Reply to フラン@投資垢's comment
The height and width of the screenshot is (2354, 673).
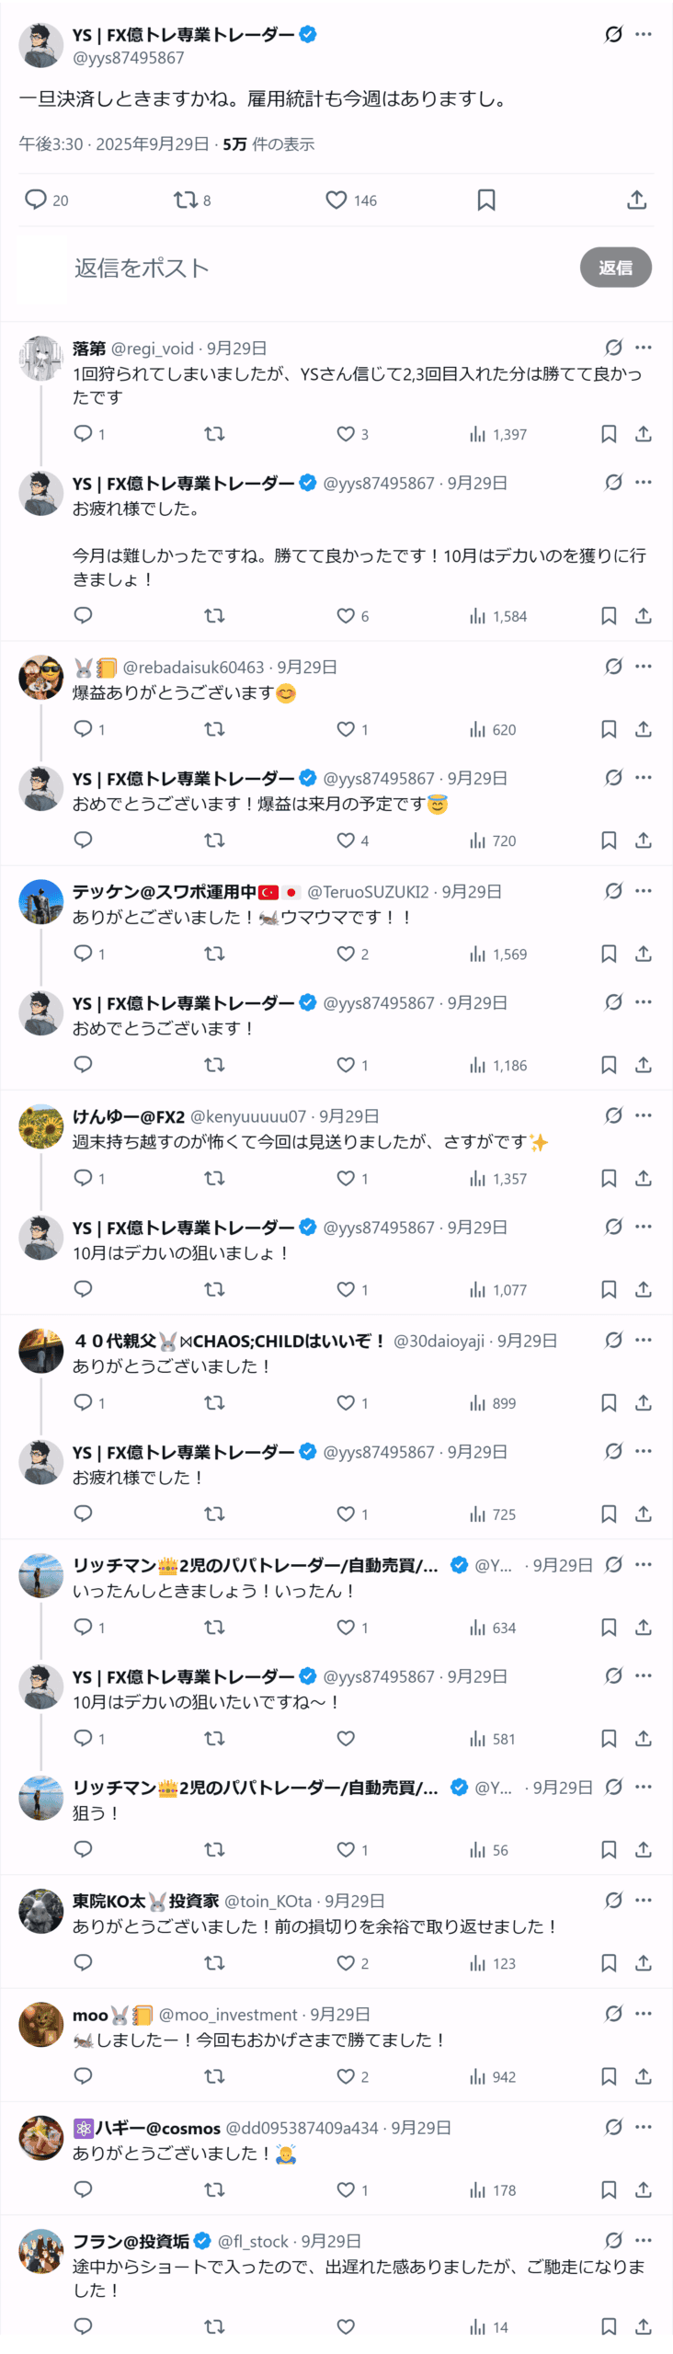pos(83,2326)
